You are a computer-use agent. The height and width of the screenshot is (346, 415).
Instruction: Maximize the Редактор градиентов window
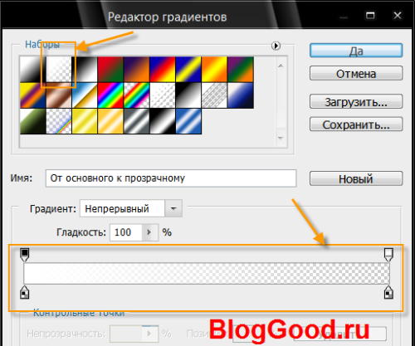pos(370,16)
